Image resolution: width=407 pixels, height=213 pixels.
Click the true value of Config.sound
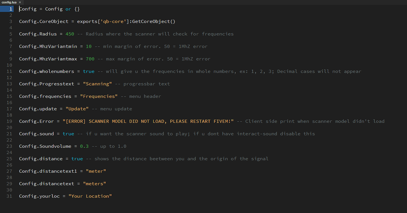click(68, 134)
